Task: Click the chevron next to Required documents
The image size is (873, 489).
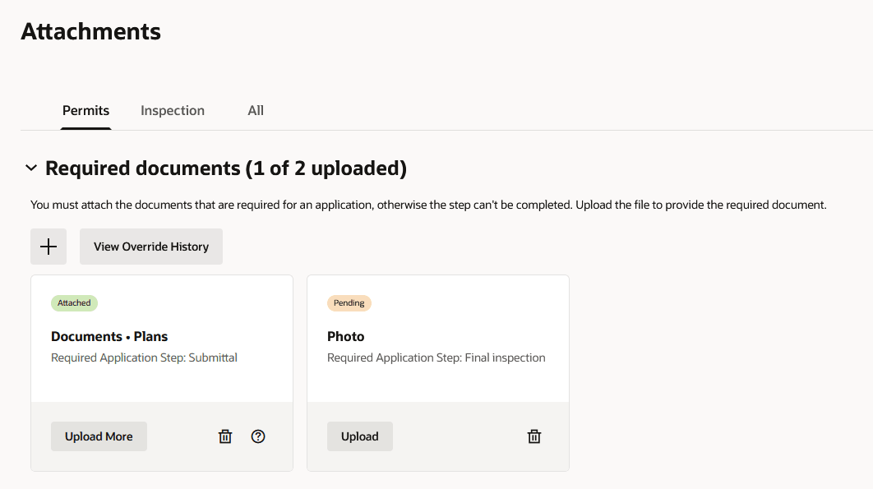Action: pos(31,168)
